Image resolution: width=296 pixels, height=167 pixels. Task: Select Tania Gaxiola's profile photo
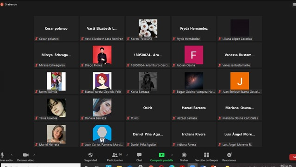click(x=56, y=108)
